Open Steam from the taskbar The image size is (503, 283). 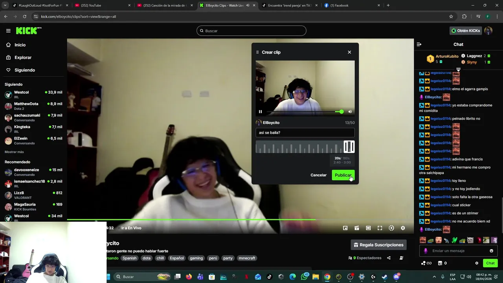coord(385,277)
